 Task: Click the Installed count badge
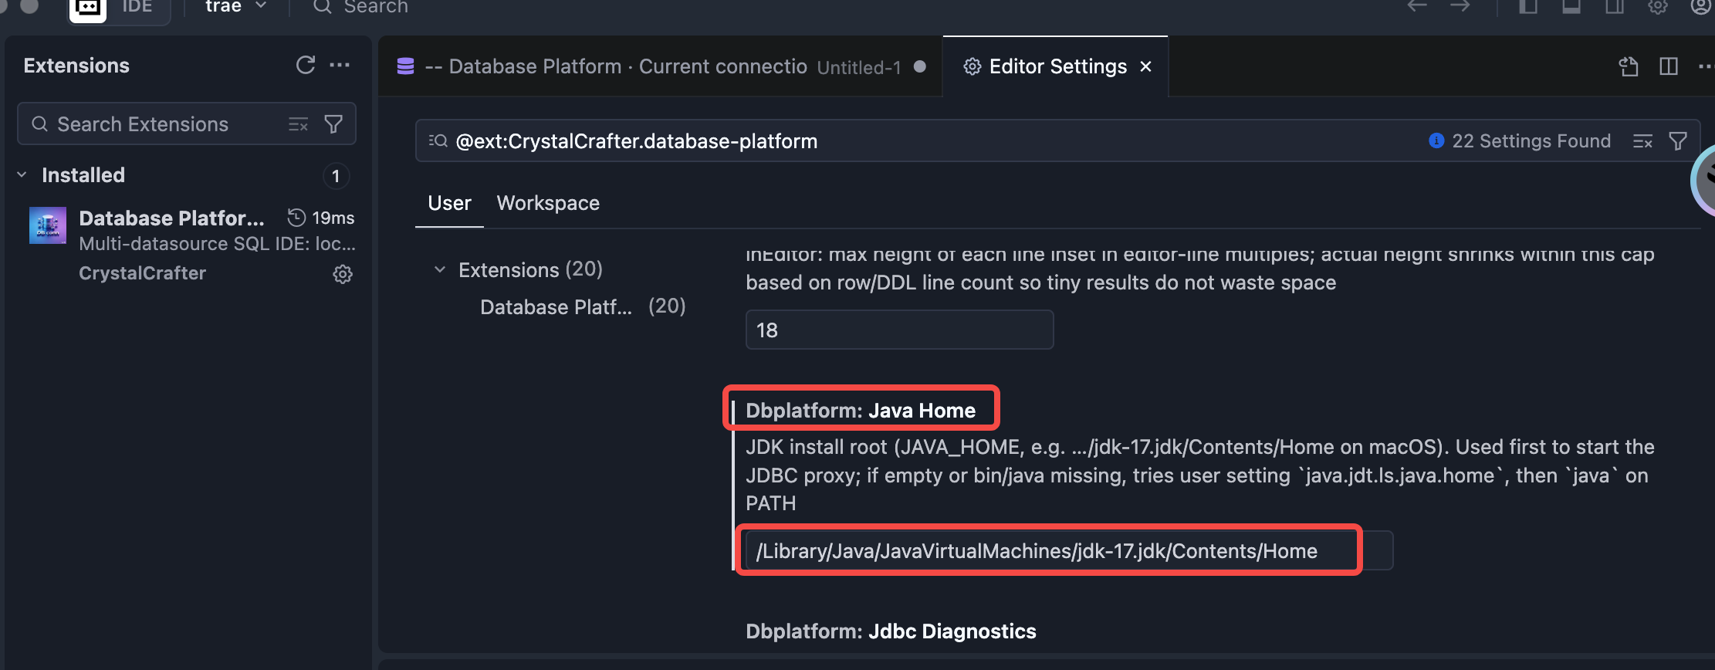(336, 176)
